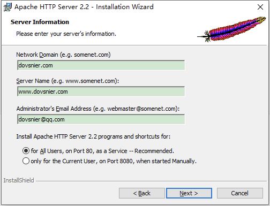270x206 pixels.
Task: Click the window title text
Action: pos(84,7)
